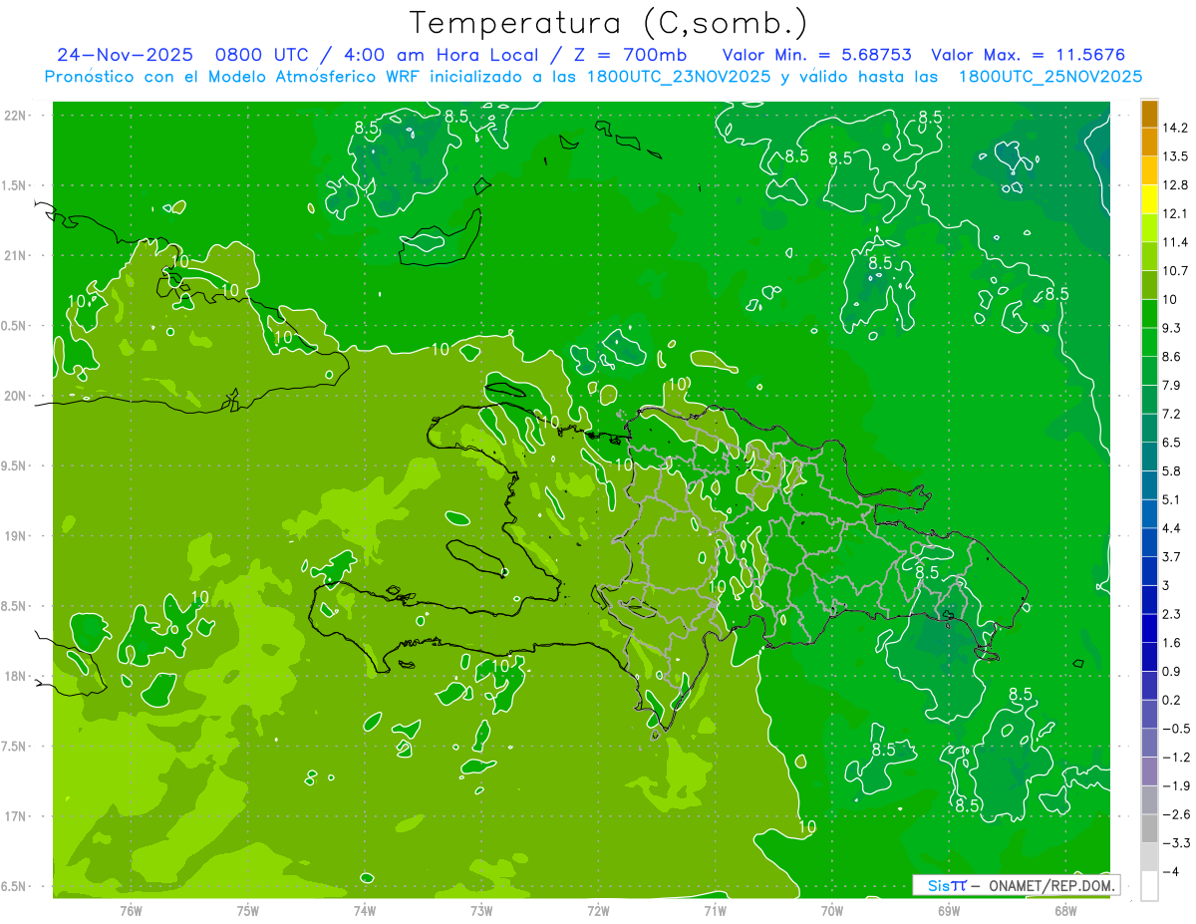
Task: Click the "12.8" color scale label
Action: 1175,185
